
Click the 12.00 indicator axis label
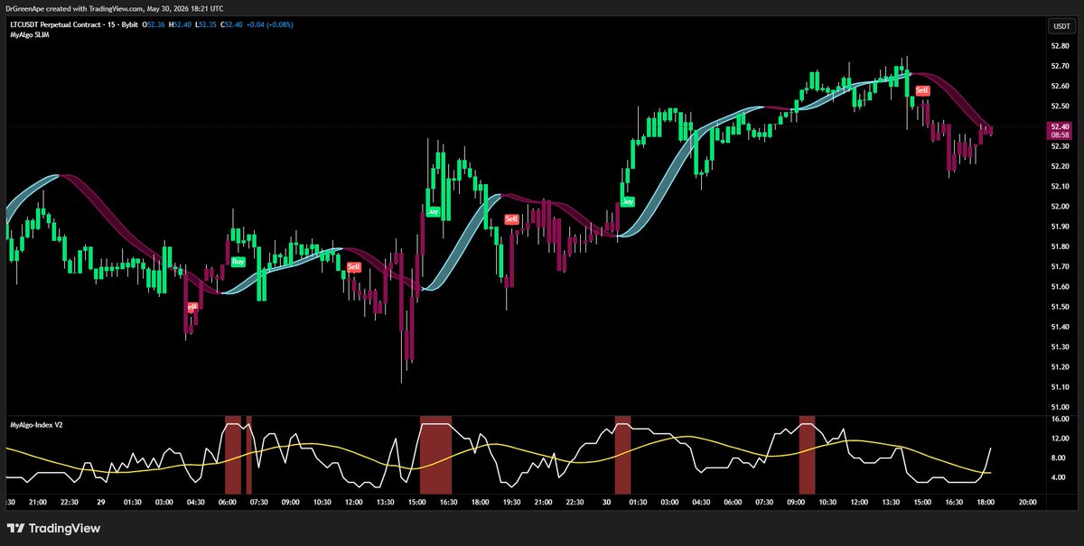pos(1061,439)
